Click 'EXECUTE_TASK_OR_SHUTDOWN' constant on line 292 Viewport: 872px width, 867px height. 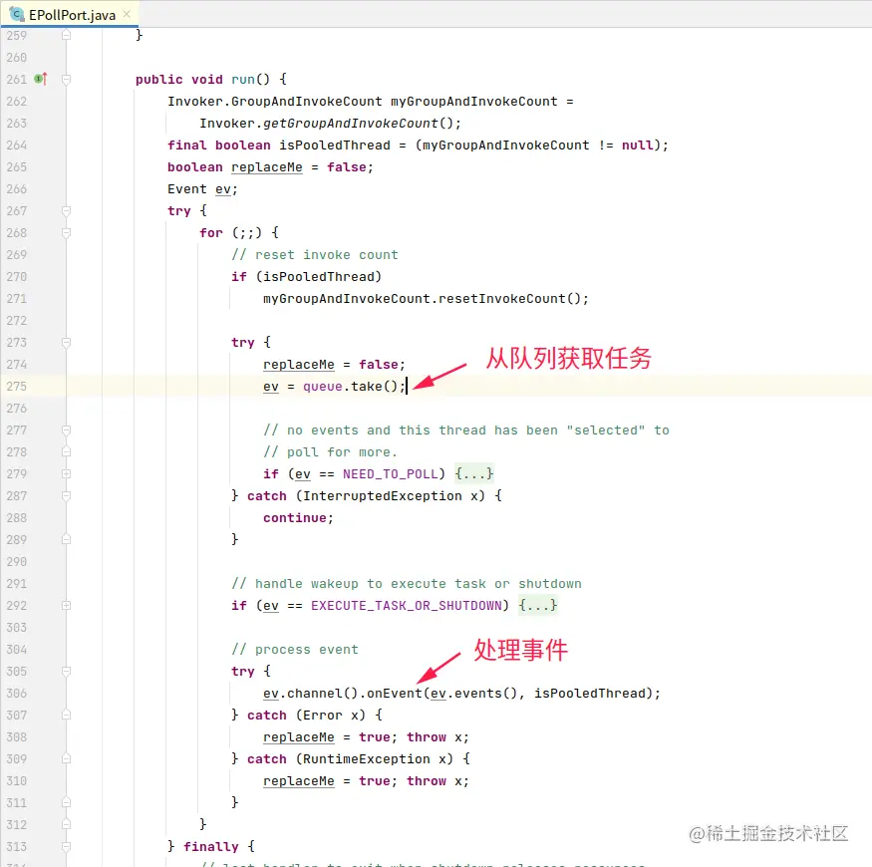tap(406, 606)
